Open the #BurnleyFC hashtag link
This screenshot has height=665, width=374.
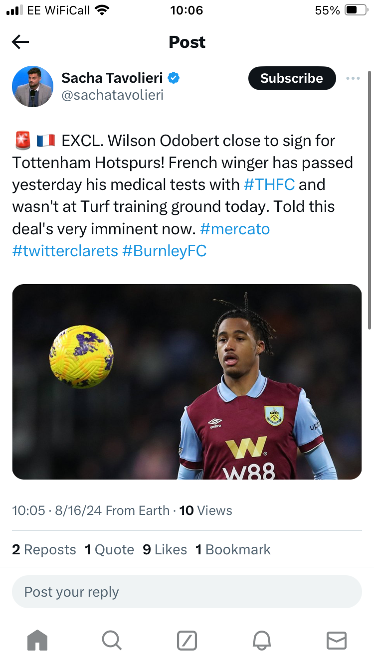click(164, 251)
